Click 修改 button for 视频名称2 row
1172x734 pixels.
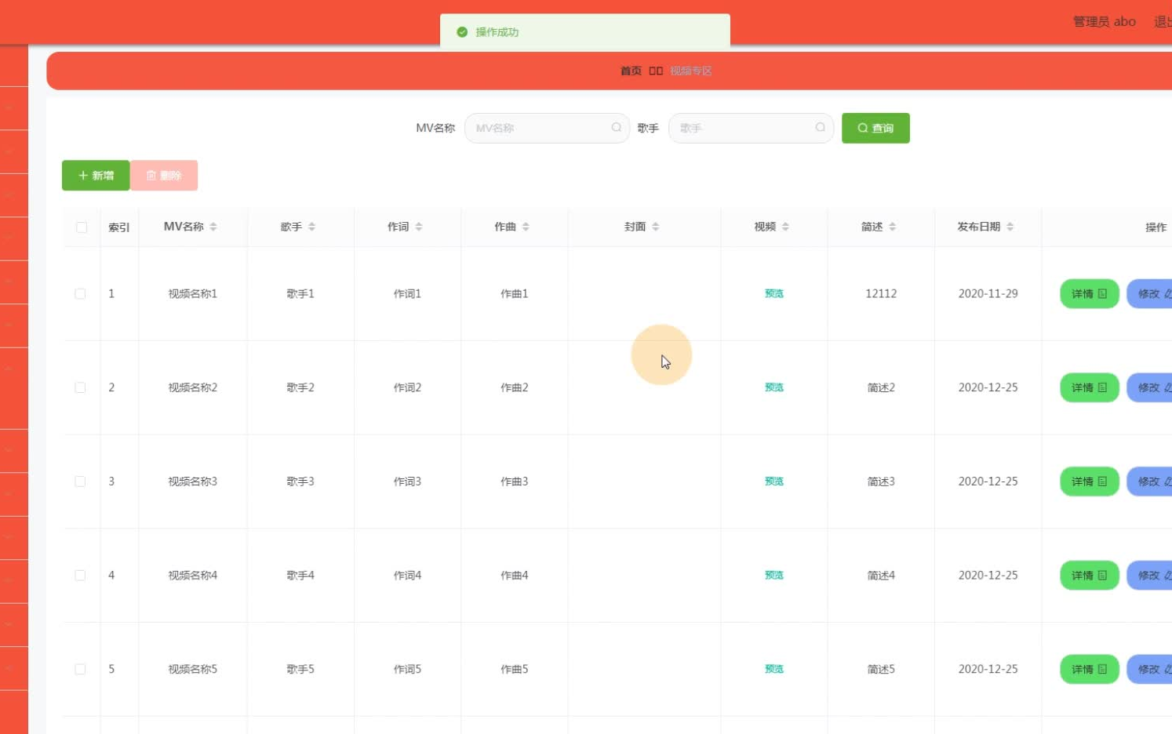[x=1150, y=387]
